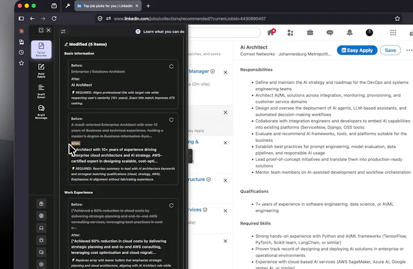The image size is (413, 269).
Task: Dismiss the Manager job card
Action: (226, 72)
